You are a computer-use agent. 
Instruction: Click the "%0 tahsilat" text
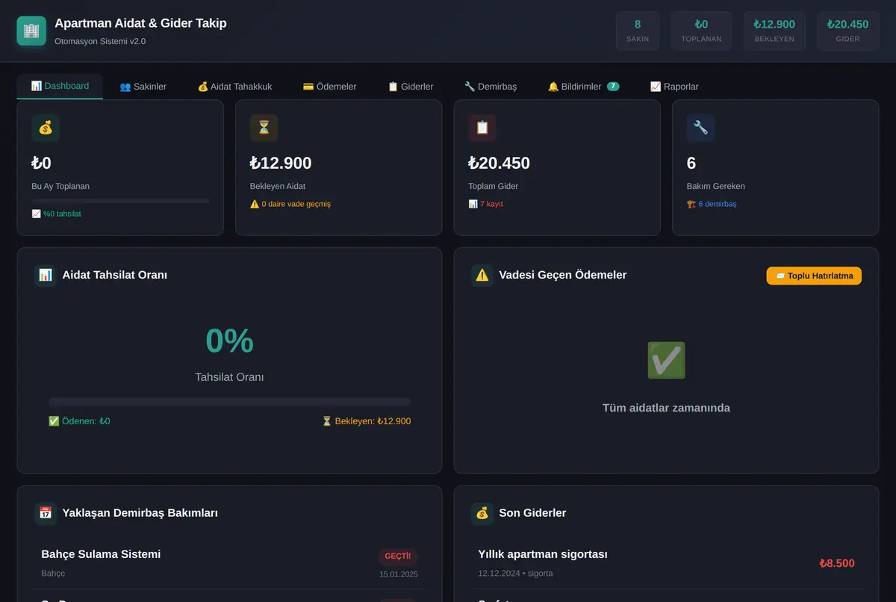57,214
